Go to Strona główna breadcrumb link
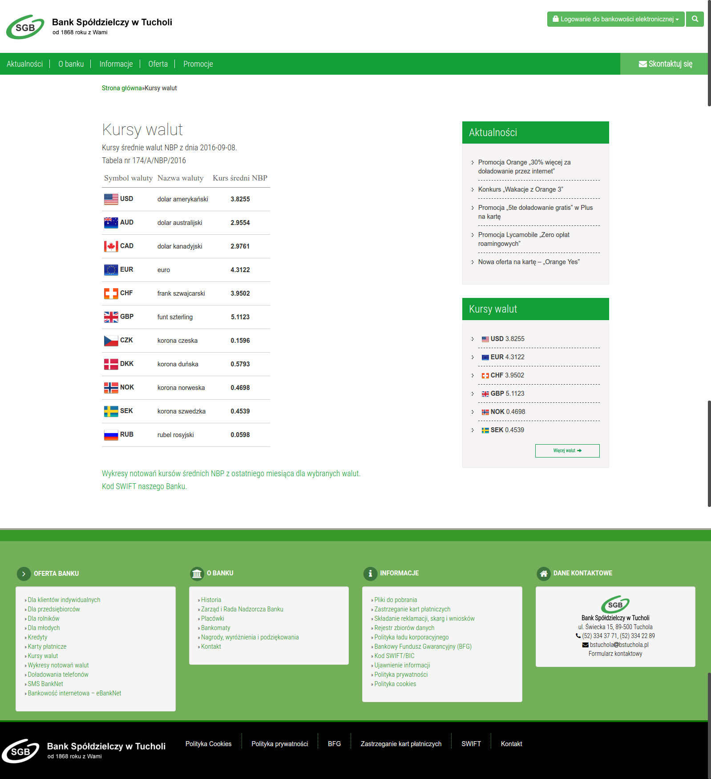711x779 pixels. tap(121, 88)
